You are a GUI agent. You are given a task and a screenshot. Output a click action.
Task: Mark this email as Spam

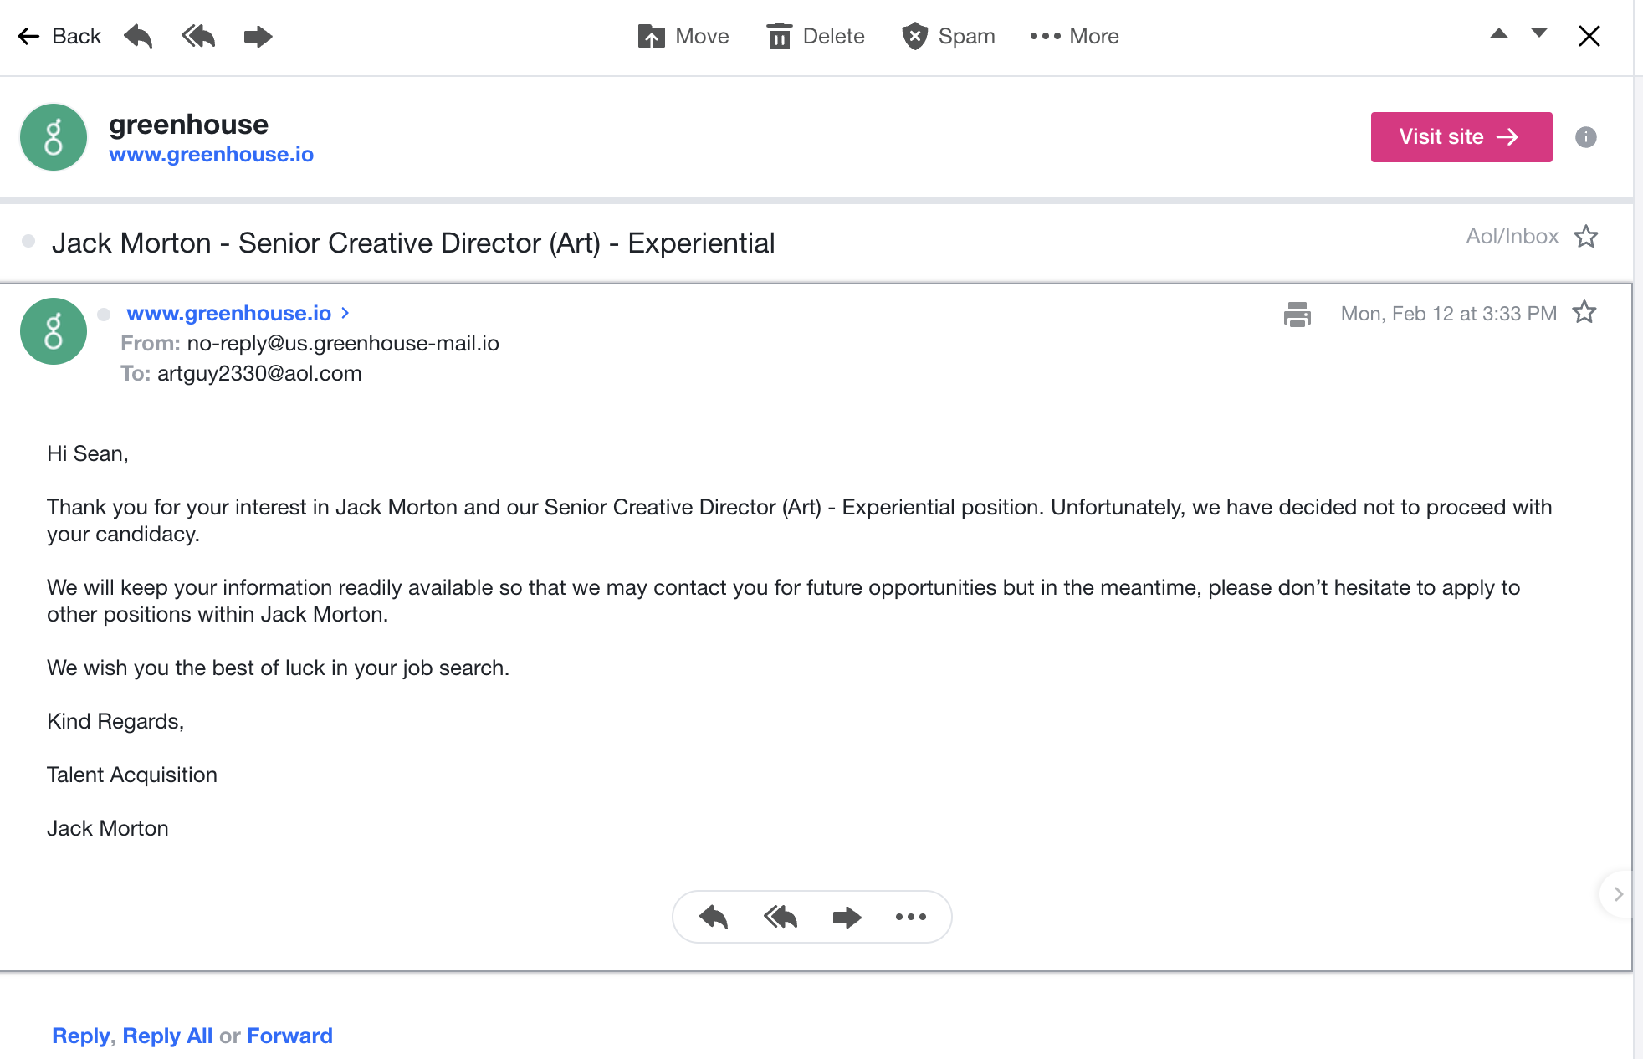point(949,37)
